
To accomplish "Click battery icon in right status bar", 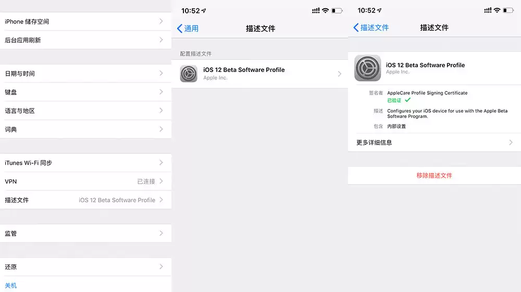I will (508, 10).
